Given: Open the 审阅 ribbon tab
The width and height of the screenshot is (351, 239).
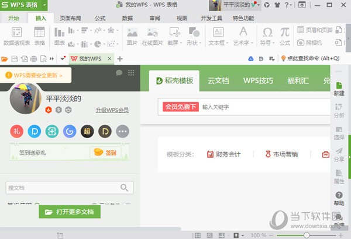Looking at the screenshot, I should coord(154,18).
